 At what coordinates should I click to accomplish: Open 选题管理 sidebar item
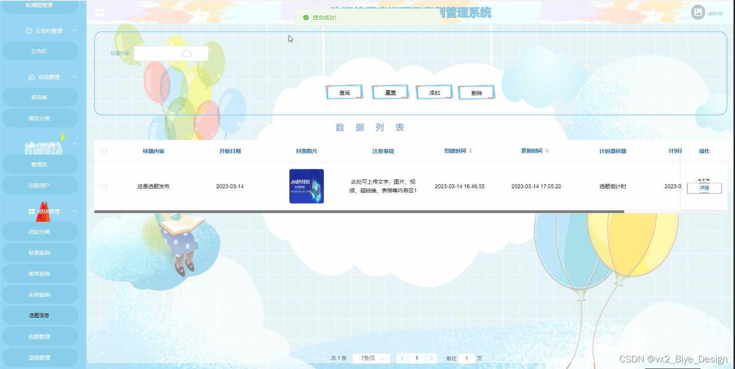(40, 337)
